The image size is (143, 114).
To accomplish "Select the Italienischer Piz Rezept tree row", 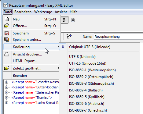I will (x=35, y=92).
